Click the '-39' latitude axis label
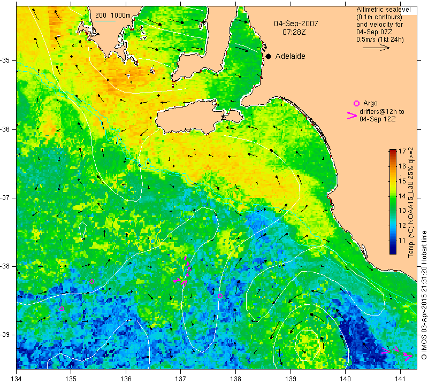The height and width of the screenshot is (385, 428). click(5, 335)
